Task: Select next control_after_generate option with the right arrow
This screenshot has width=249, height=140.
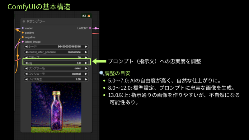Action: (x=86, y=52)
